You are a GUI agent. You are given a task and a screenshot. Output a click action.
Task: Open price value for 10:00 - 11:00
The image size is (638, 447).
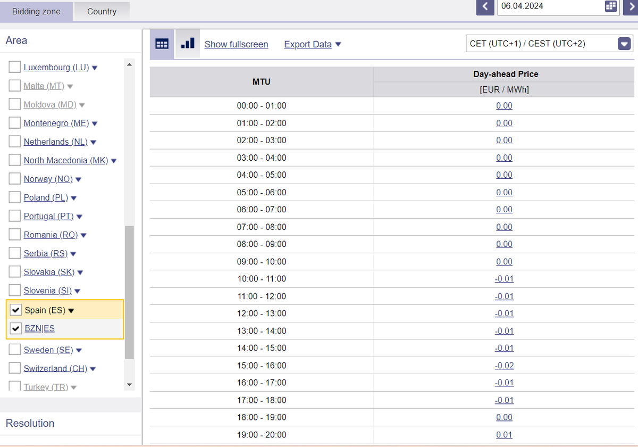click(504, 279)
